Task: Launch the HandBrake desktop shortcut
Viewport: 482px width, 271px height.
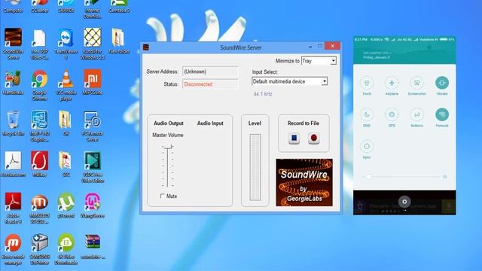Action: 13,82
